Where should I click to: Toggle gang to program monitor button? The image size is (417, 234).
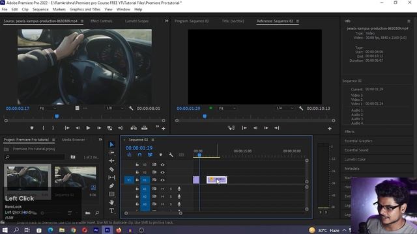(x=231, y=128)
